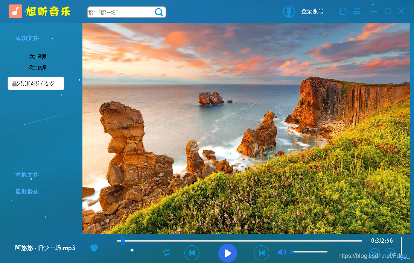Click the large play button
Image resolution: width=414 pixels, height=263 pixels.
point(228,253)
